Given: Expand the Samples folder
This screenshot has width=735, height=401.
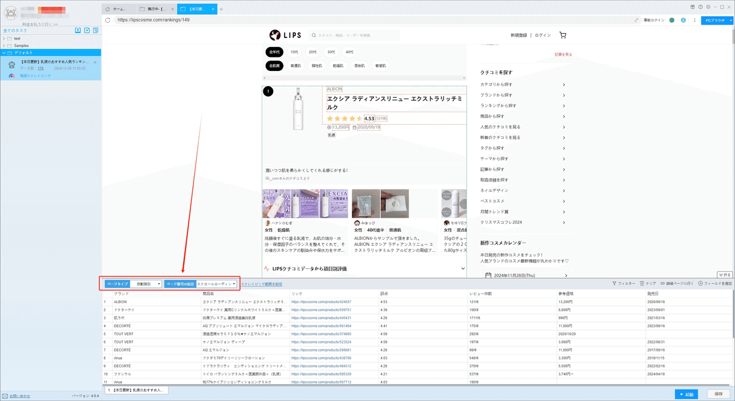Looking at the screenshot, I should pyautogui.click(x=4, y=45).
